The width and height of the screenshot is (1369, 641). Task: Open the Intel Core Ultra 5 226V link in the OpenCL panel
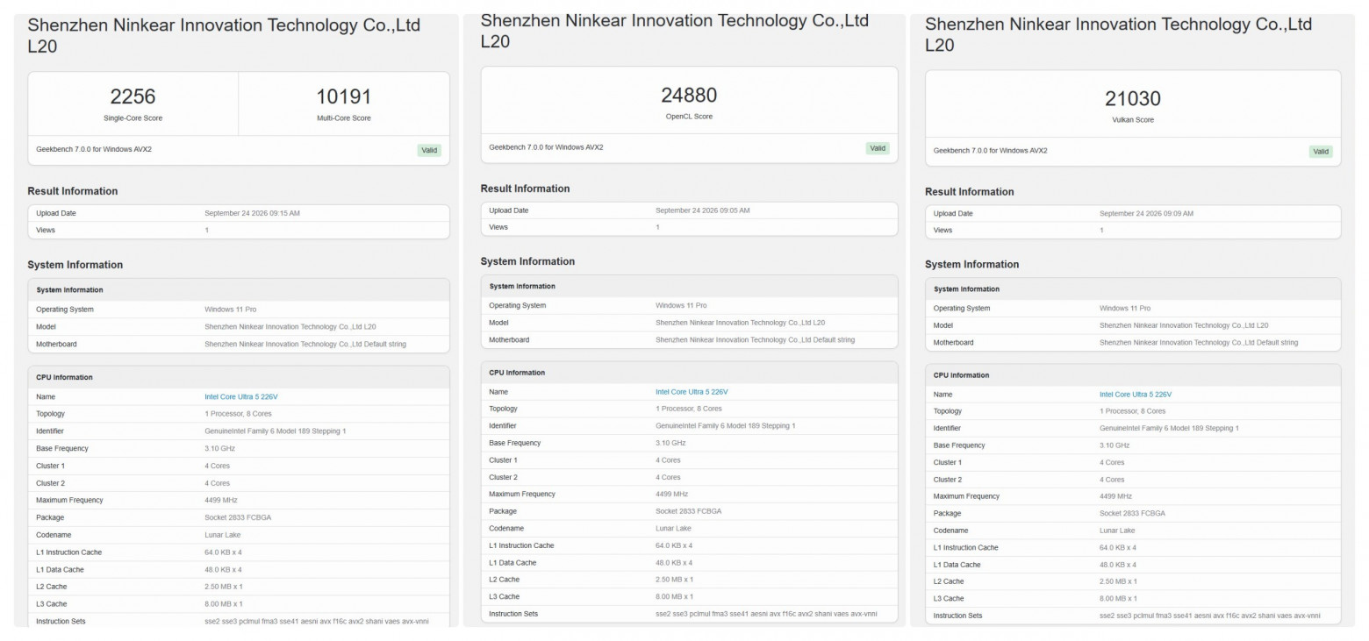tap(692, 392)
